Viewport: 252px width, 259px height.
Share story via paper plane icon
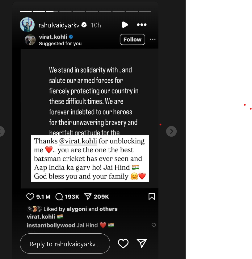142,243
